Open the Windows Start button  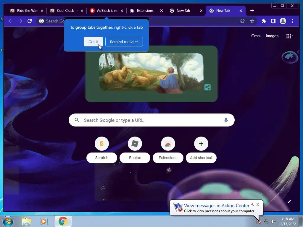(x=8, y=221)
